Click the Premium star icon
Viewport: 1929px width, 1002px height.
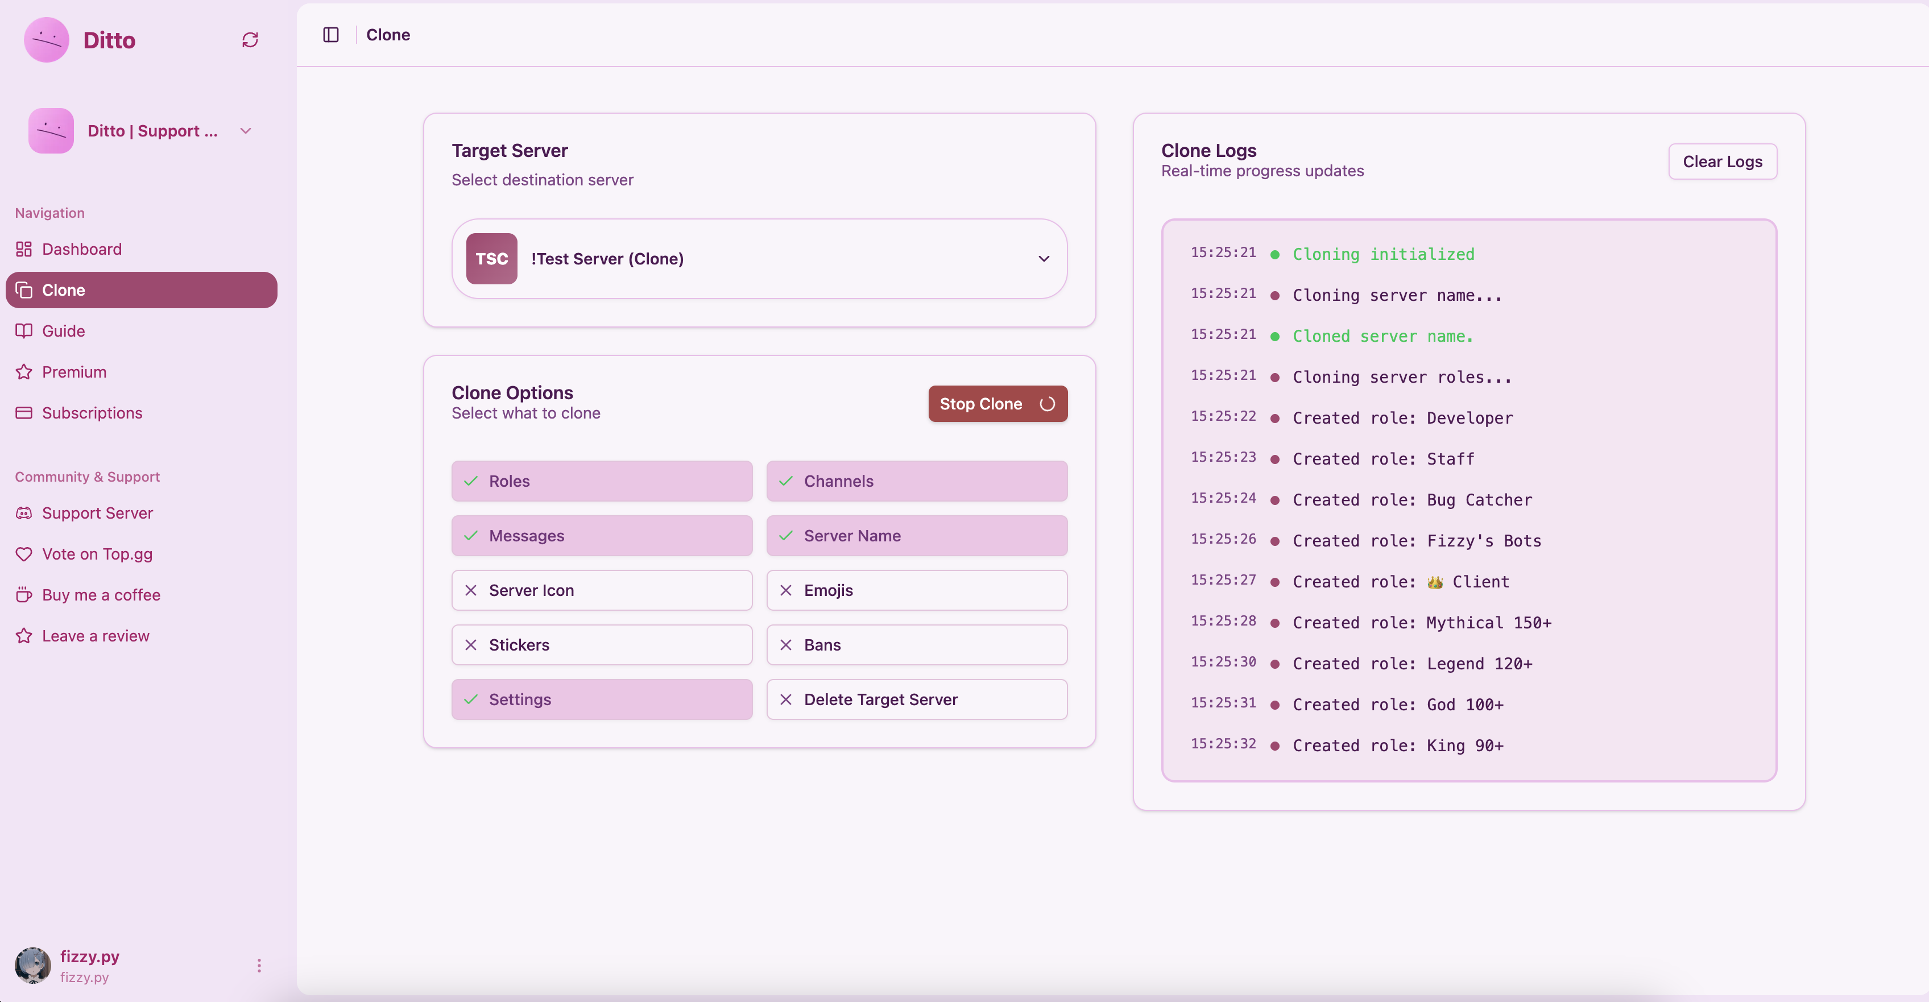coord(24,372)
